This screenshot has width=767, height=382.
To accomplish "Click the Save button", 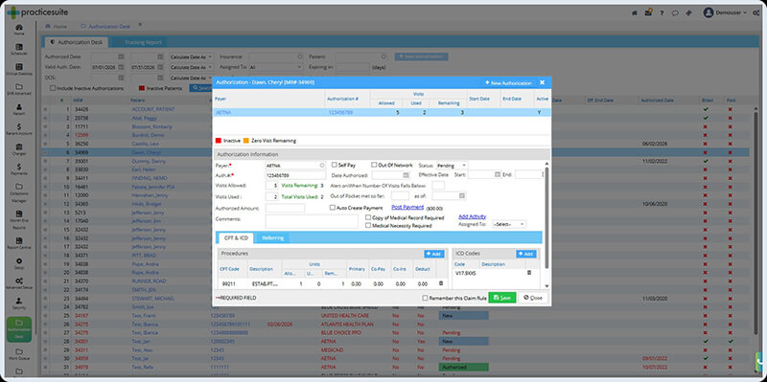I will pos(501,298).
